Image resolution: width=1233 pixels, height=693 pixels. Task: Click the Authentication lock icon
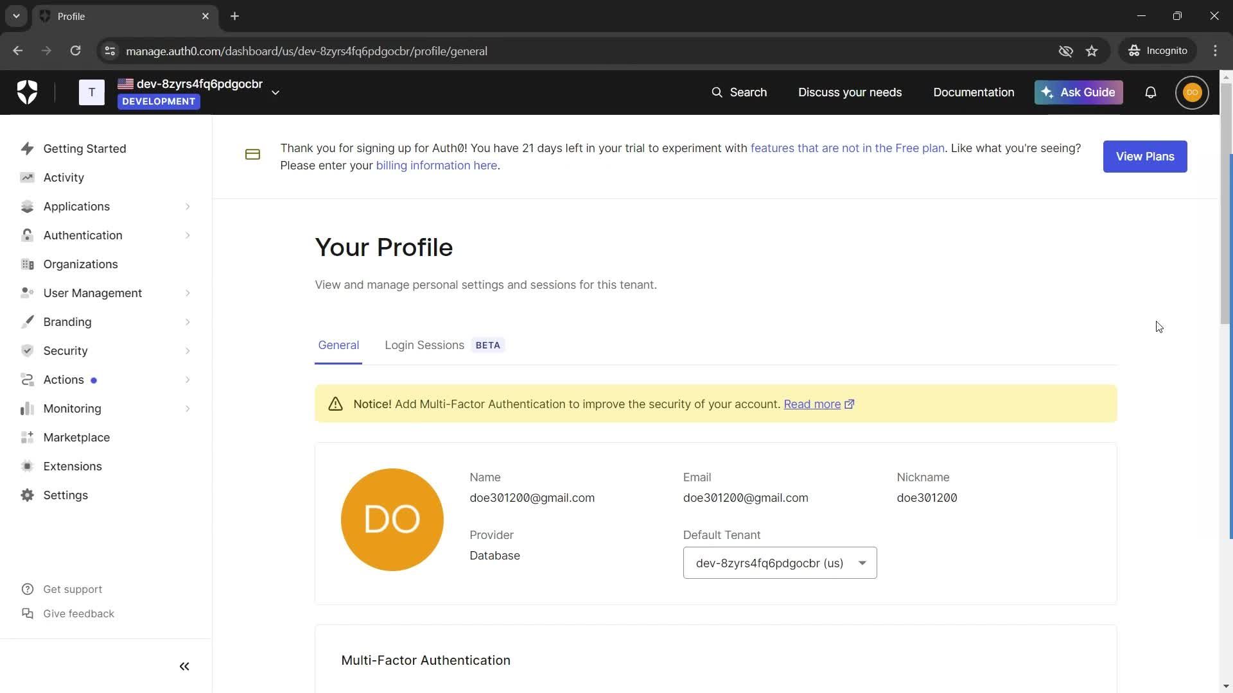(27, 235)
